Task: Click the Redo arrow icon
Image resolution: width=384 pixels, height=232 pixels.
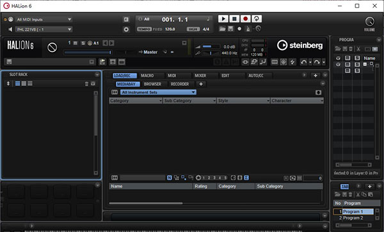Action: [x=317, y=62]
